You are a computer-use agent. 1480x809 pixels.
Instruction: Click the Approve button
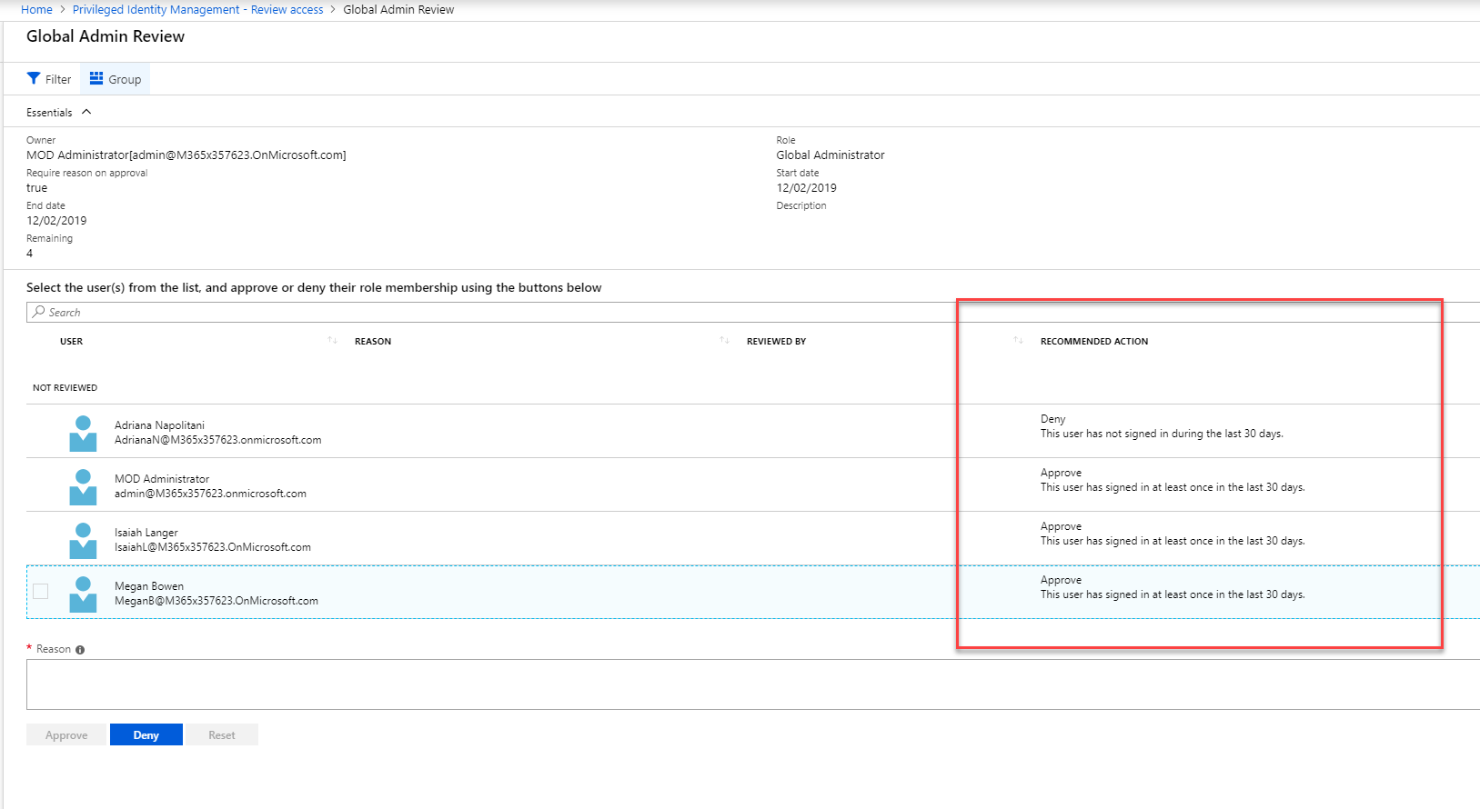[67, 734]
